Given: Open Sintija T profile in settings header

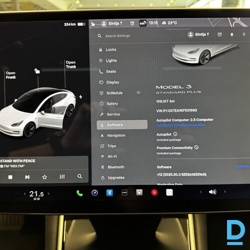Looking at the screenshot, I should (198, 34).
